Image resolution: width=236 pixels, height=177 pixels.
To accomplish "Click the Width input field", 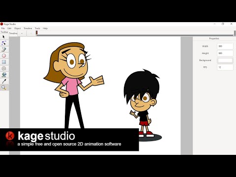I will pyautogui.click(x=225, y=46).
